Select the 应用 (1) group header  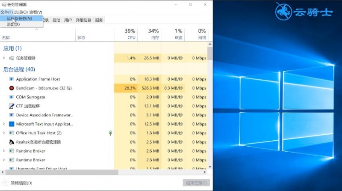pos(12,48)
